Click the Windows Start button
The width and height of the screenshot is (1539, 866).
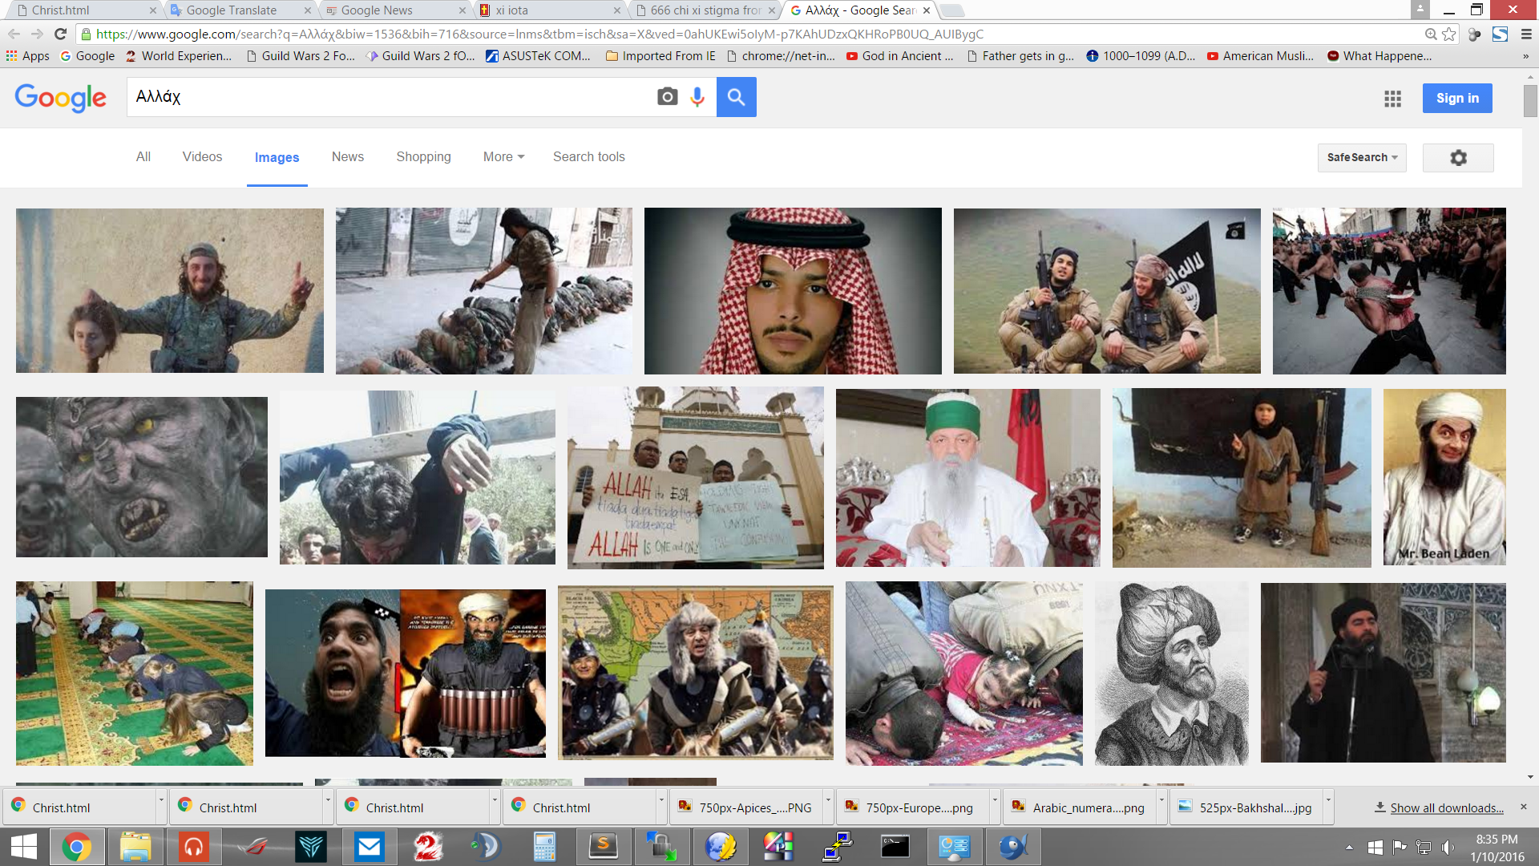(24, 847)
